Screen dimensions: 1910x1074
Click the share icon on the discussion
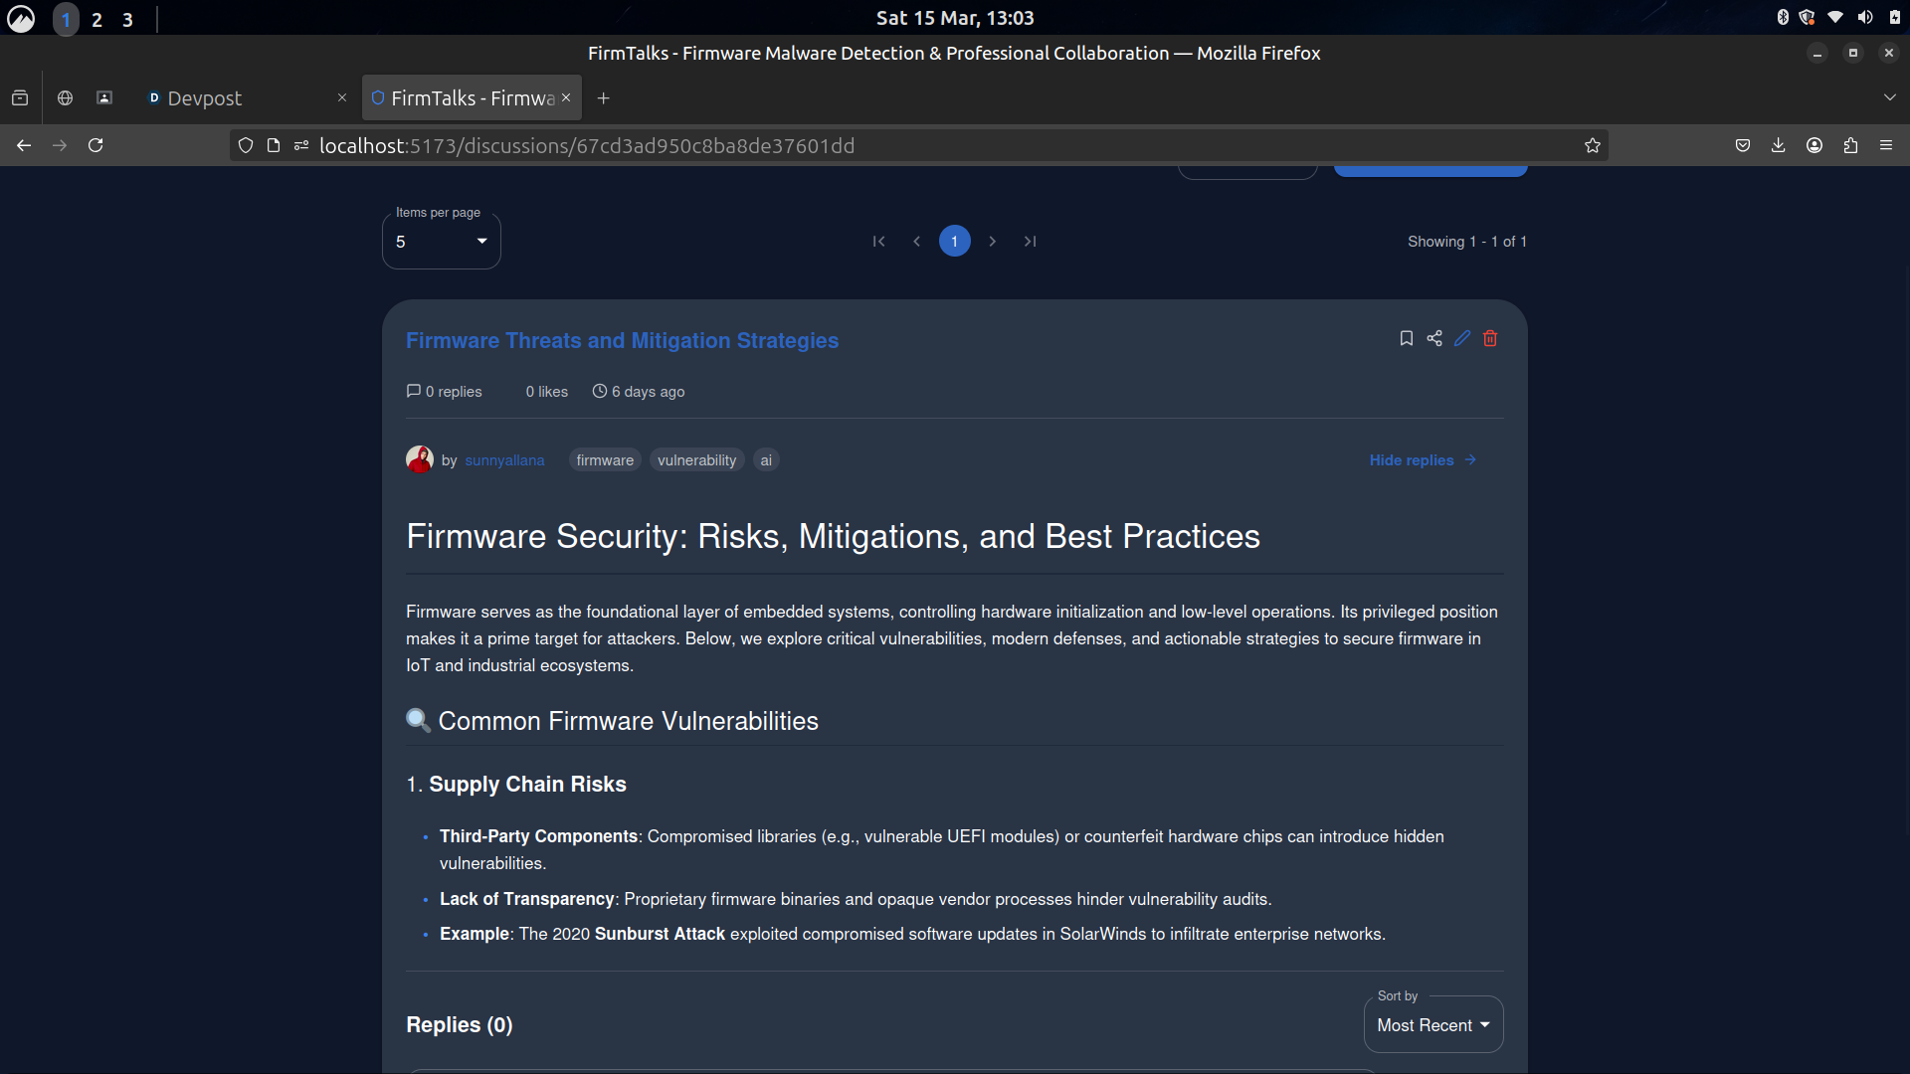[x=1433, y=338]
